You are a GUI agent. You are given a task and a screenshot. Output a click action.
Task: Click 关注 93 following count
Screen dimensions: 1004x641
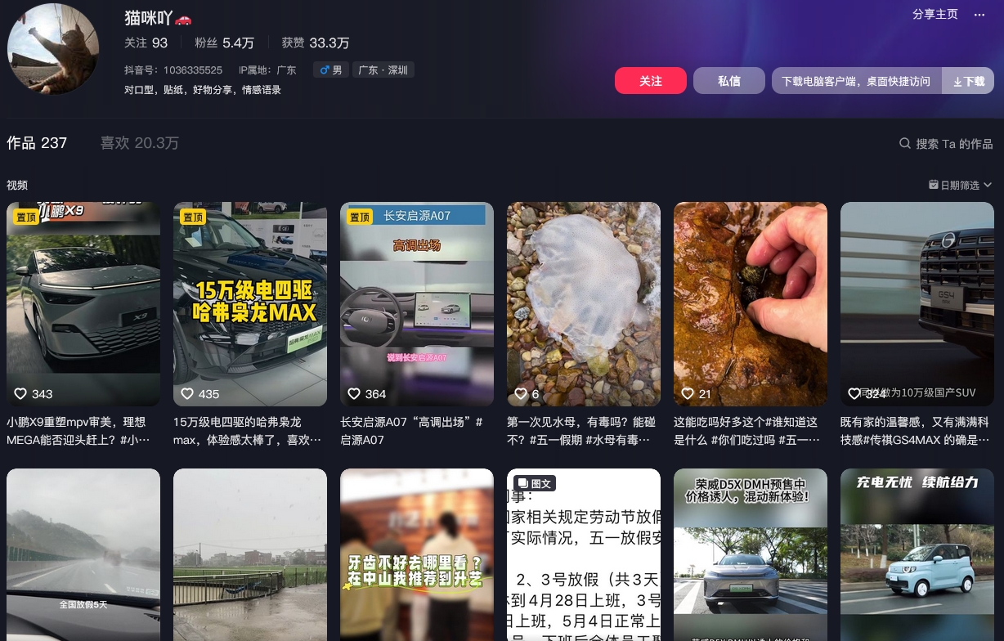146,43
